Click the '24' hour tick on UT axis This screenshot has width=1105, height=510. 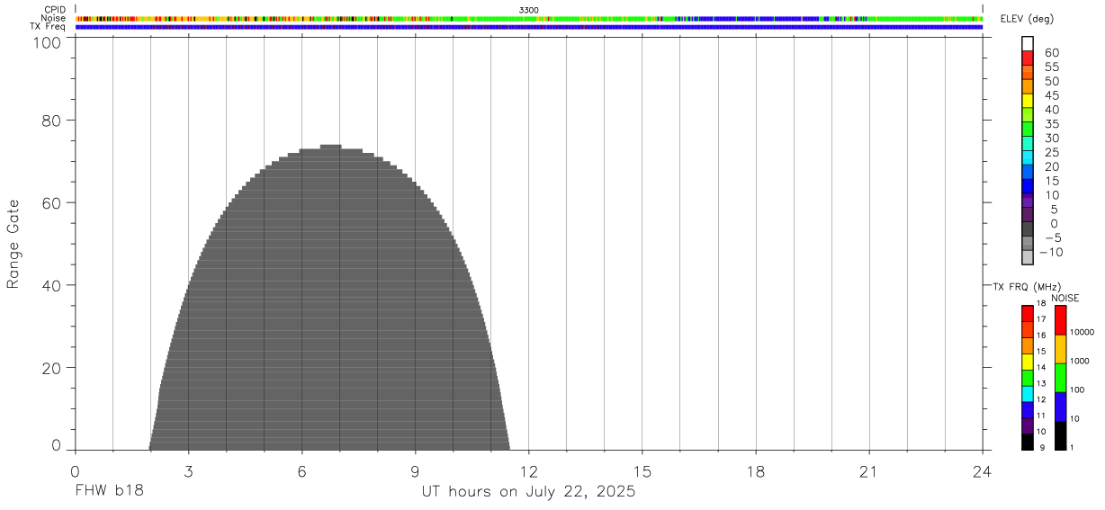point(983,471)
